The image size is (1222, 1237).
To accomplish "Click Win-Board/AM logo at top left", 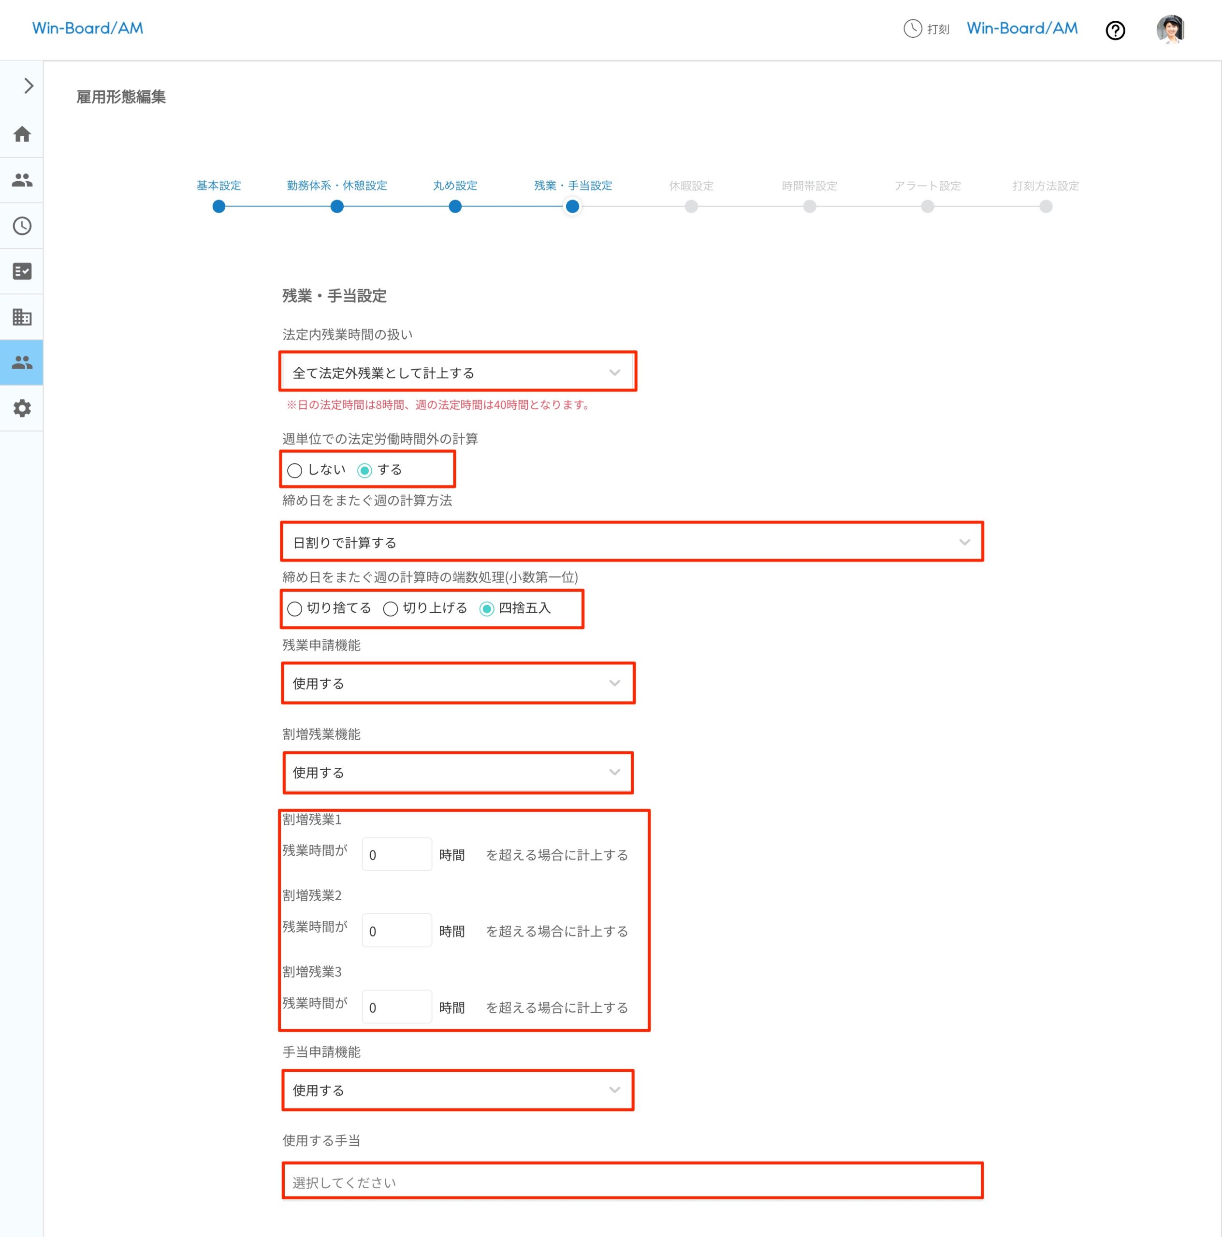I will tap(88, 28).
